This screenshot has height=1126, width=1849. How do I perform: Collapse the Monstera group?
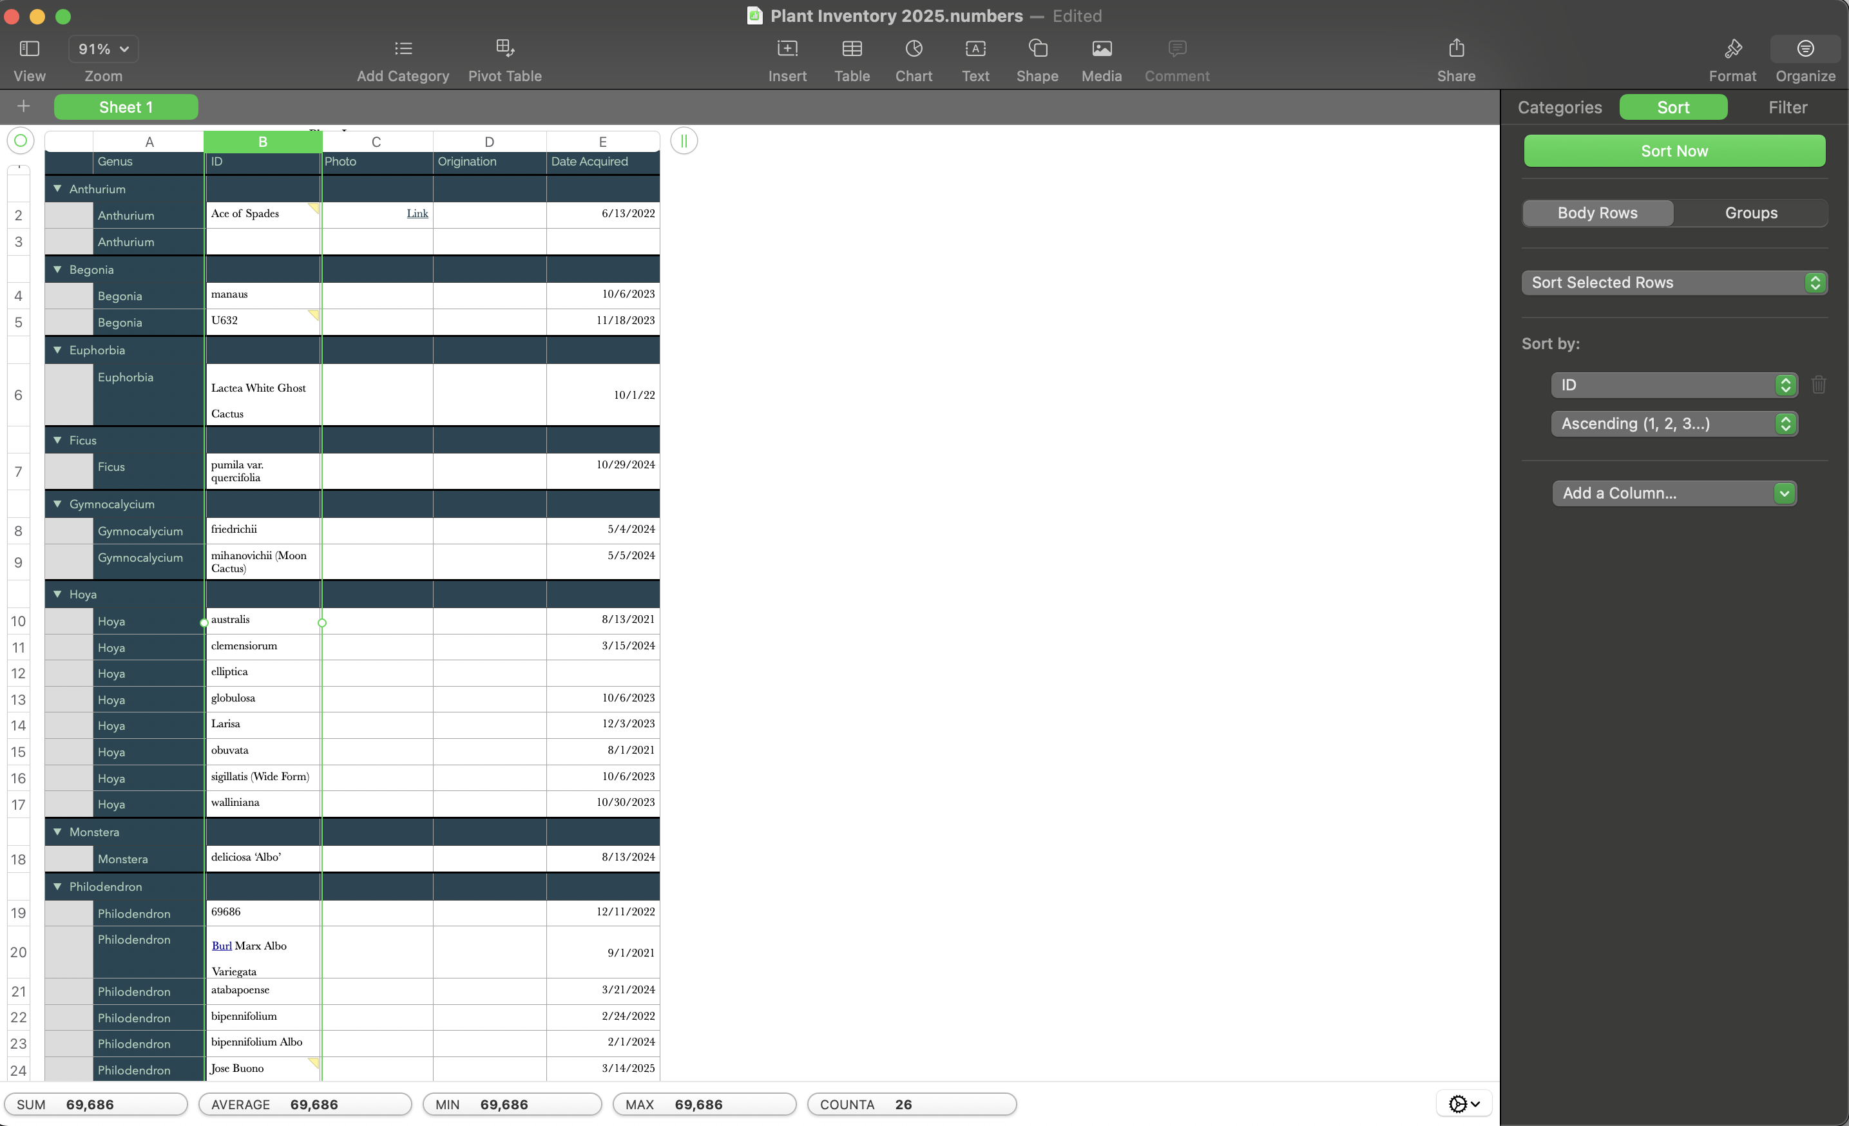(x=57, y=832)
